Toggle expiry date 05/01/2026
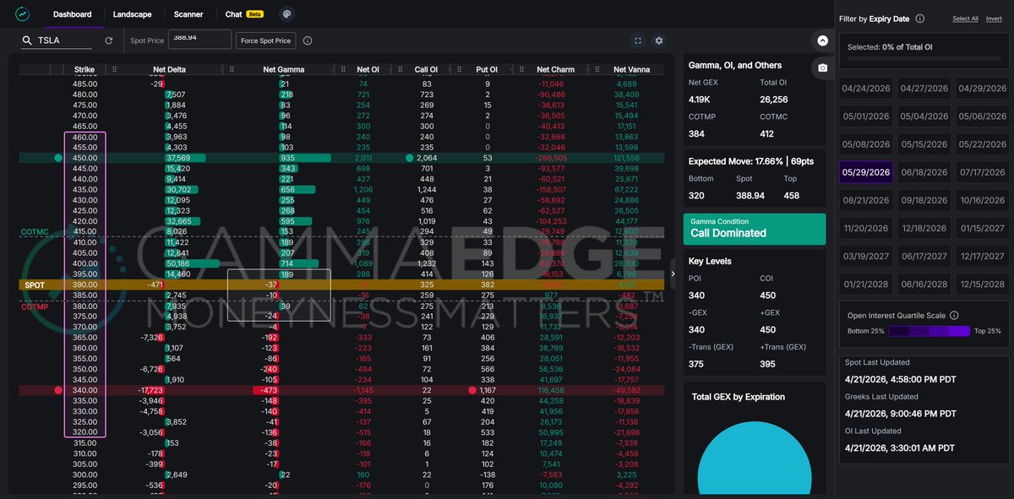This screenshot has height=499, width=1014. [865, 117]
